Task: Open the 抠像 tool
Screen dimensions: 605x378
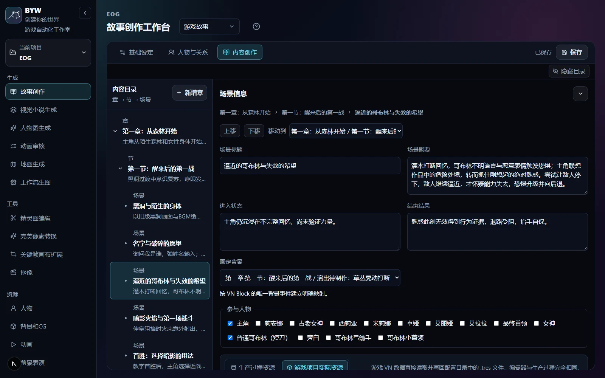Action: pos(48,273)
